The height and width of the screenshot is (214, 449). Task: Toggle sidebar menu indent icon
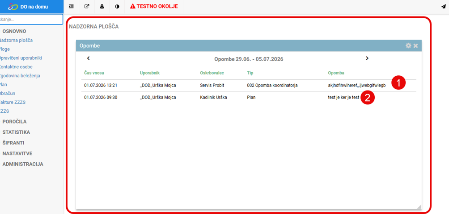[71, 7]
